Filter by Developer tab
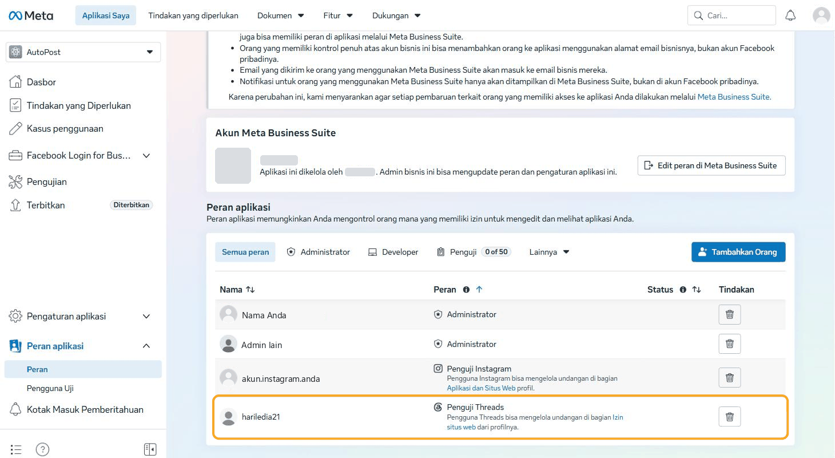 coord(393,252)
